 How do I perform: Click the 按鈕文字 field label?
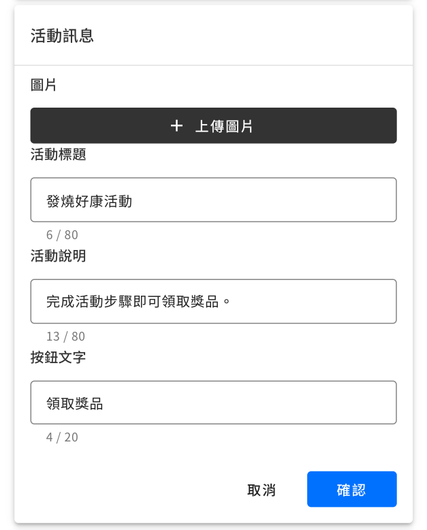click(58, 358)
